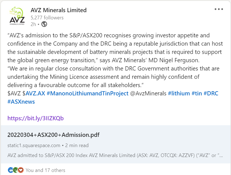The height and width of the screenshot is (175, 231).
Task: Open the #ManonoLithiumandTinProject hashtag
Action: click(x=88, y=93)
